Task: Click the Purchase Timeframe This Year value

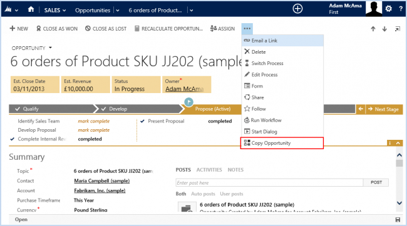Action: click(x=84, y=200)
